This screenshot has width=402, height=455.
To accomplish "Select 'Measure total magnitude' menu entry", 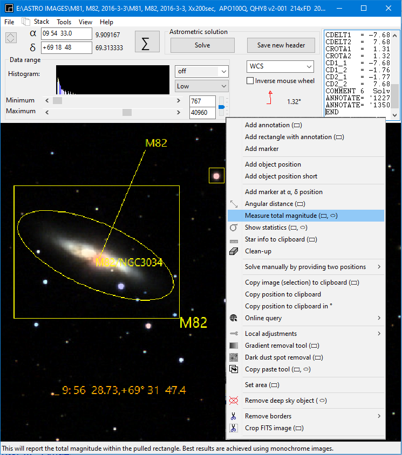I will [x=306, y=216].
